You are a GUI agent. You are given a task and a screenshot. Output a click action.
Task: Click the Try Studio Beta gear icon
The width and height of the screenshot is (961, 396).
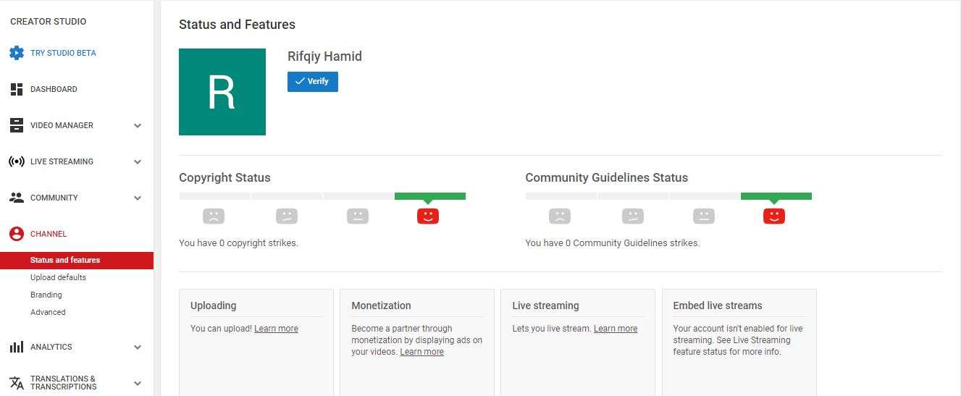coord(17,53)
